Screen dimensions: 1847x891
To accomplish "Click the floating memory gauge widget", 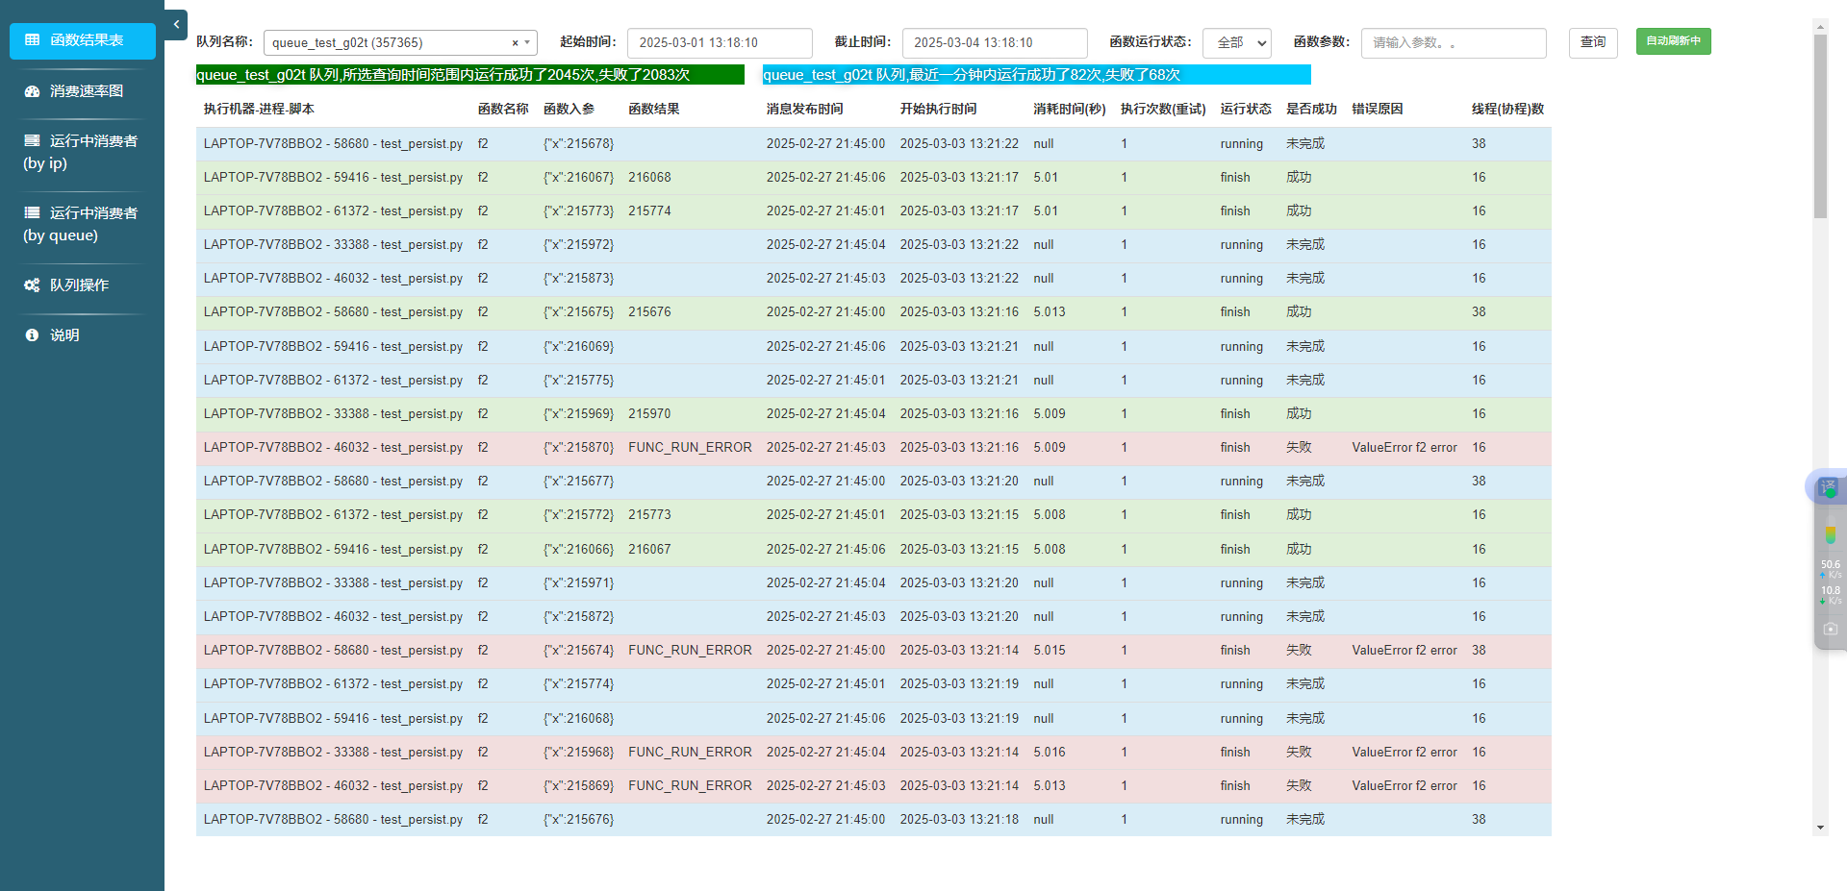I will tap(1830, 532).
